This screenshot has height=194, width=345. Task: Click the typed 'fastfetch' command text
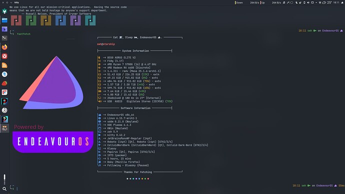pos(24,34)
